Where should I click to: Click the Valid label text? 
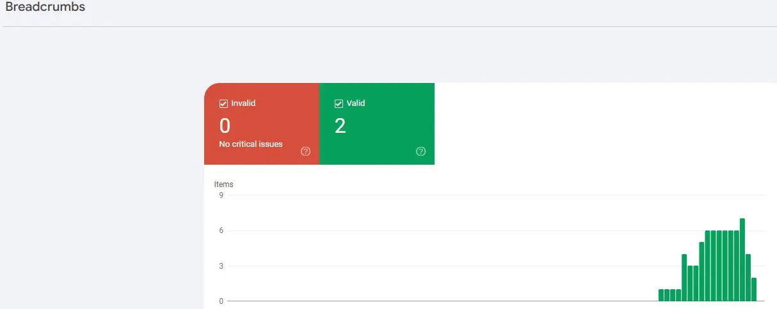pyautogui.click(x=356, y=103)
